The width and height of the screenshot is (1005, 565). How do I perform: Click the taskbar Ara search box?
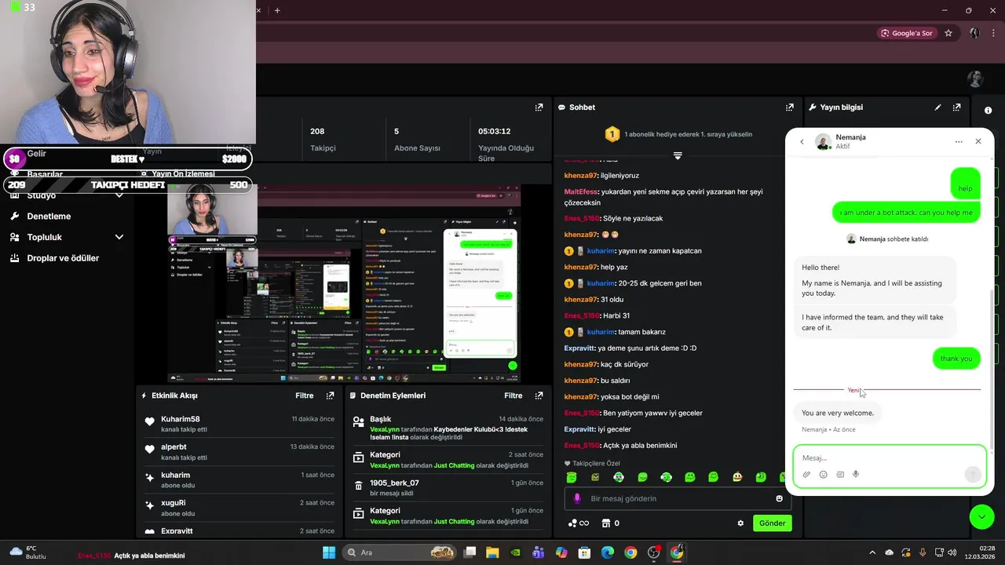(400, 552)
